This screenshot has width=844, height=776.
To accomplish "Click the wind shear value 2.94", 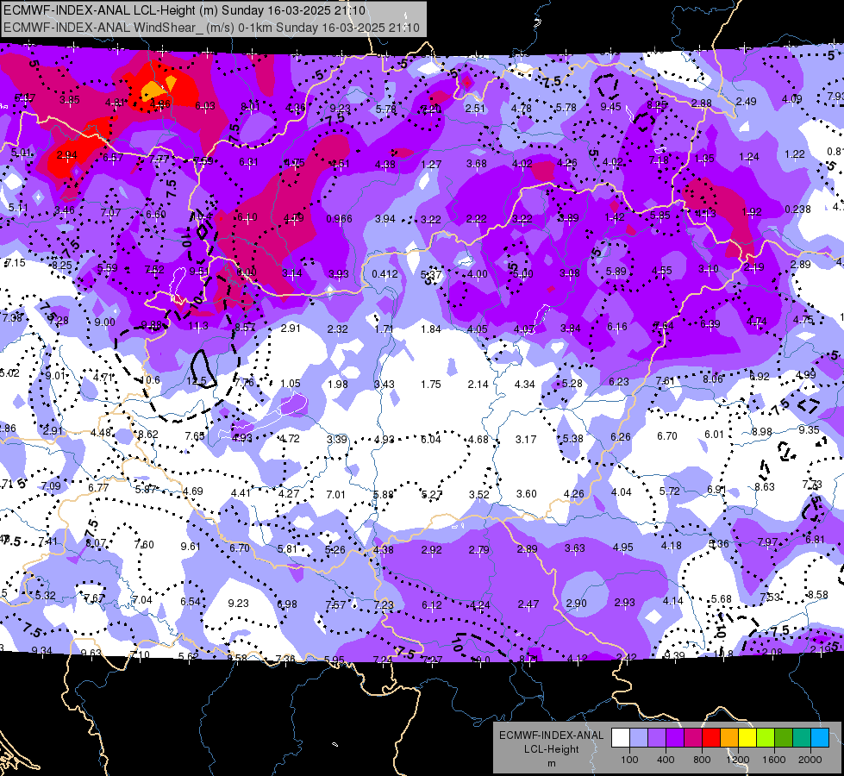I will point(66,155).
